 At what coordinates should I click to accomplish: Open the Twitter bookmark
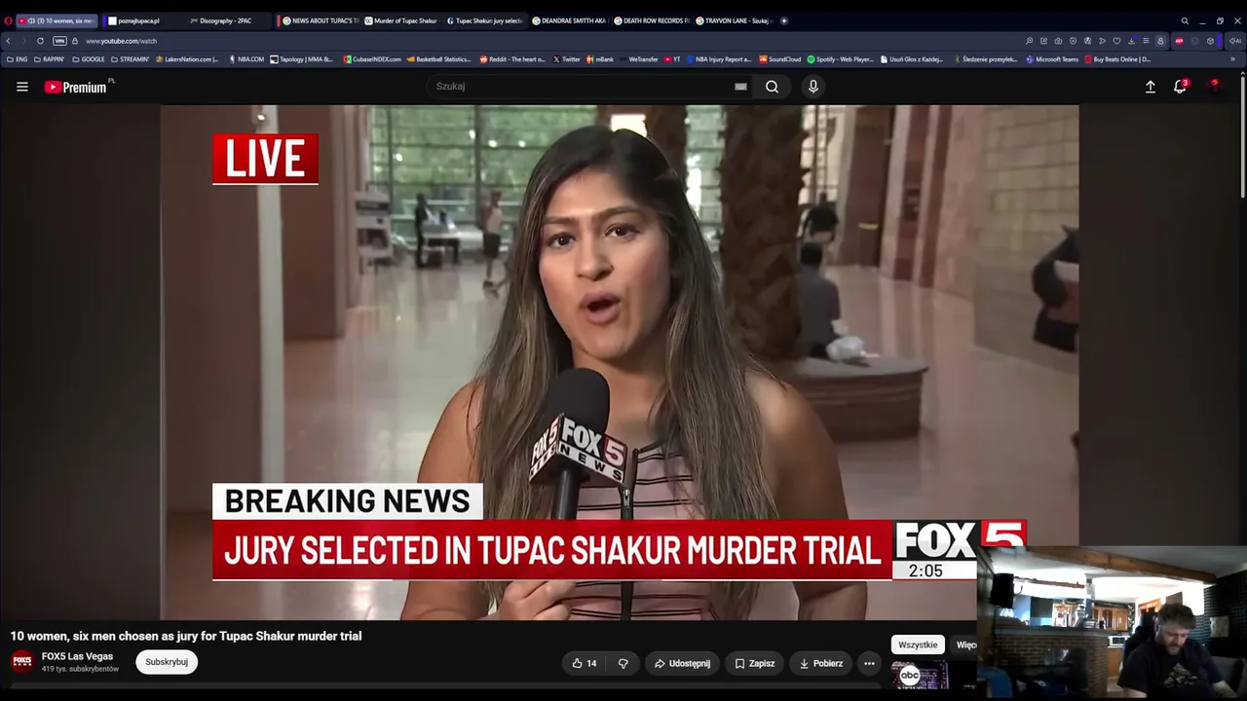point(567,59)
